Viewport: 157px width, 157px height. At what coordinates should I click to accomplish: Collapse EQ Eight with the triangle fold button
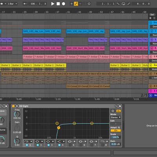17,106
